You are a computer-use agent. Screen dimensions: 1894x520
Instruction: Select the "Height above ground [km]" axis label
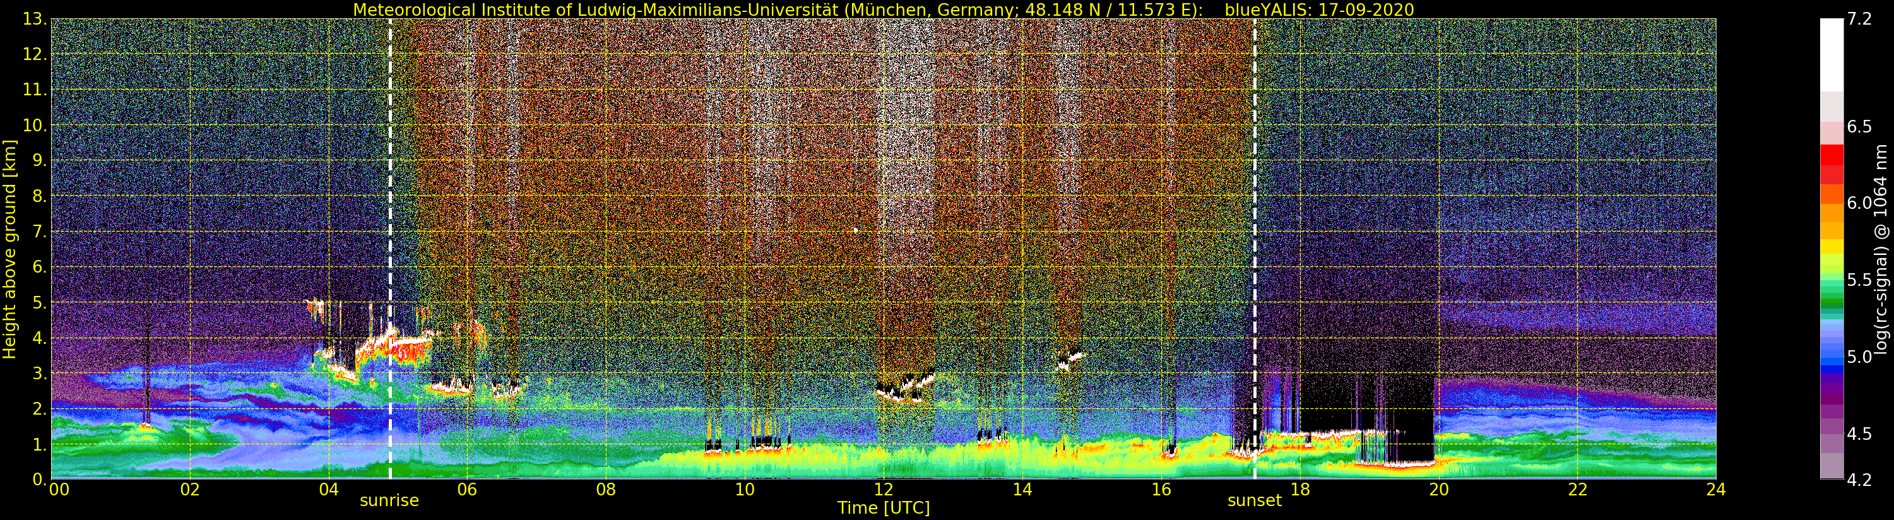point(9,249)
